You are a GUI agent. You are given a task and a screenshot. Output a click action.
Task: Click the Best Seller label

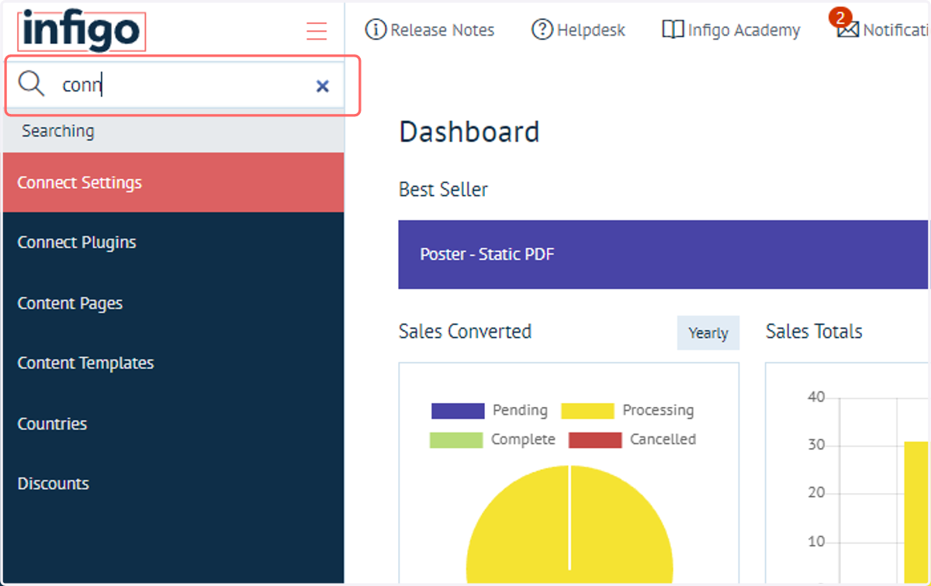point(443,189)
